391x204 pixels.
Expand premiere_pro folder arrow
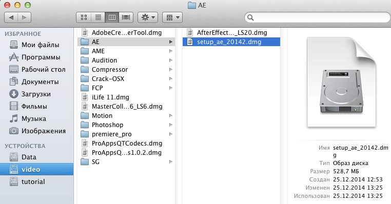click(x=171, y=134)
